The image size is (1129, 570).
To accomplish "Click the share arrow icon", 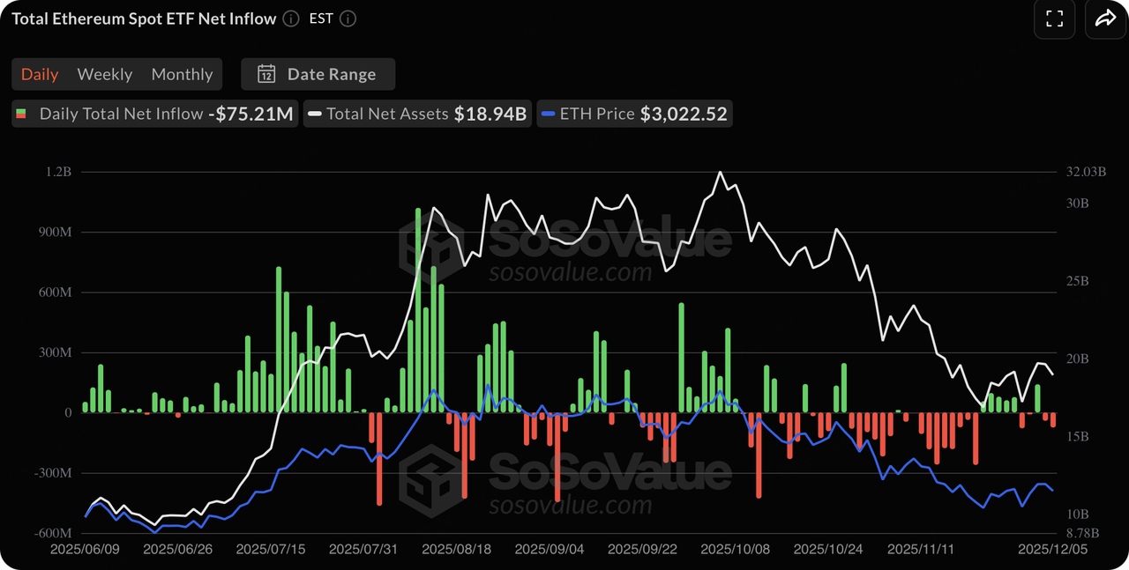I will pos(1105,19).
